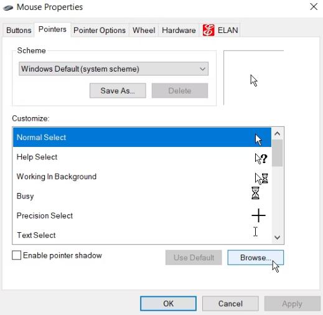Image resolution: width=323 pixels, height=315 pixels.
Task: Click the Working In Background hourglass-arrow icon
Action: 261,179
